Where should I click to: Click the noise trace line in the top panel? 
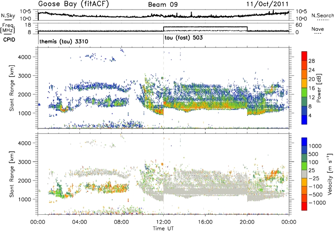pos(163,15)
